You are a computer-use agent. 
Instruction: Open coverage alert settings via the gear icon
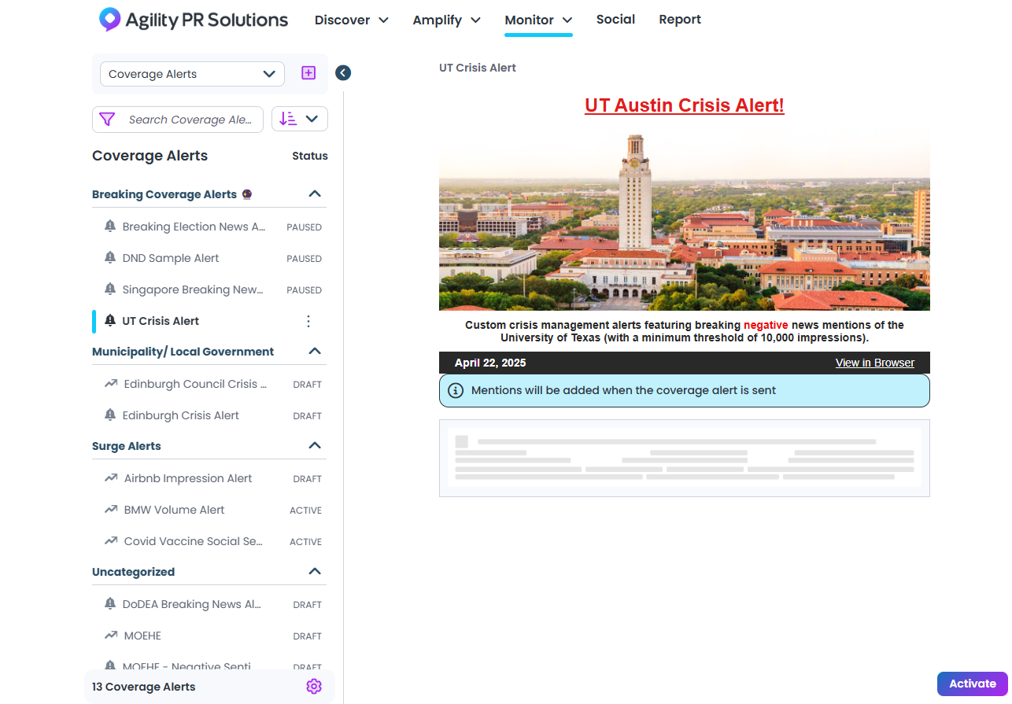click(314, 686)
